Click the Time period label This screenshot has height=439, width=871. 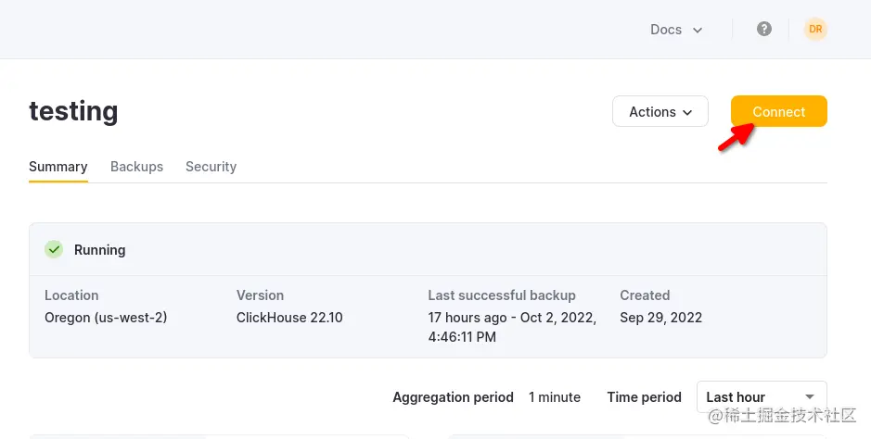tap(644, 397)
